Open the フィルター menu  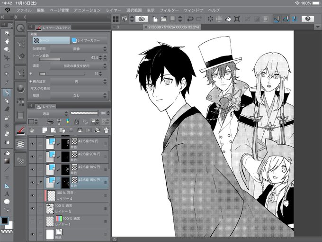coord(169,10)
